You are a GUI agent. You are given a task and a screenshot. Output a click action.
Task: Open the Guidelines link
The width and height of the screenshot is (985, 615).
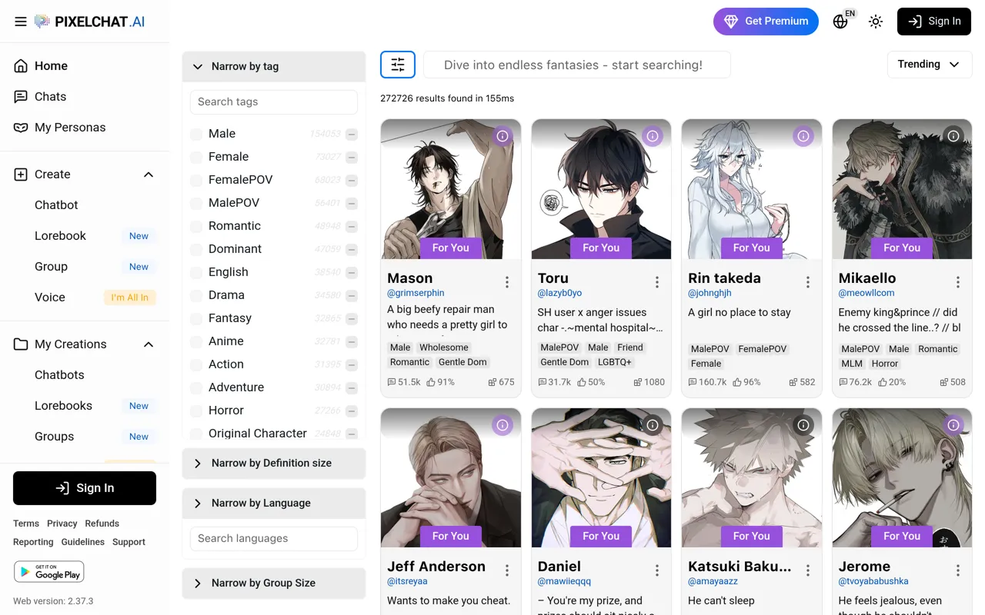(83, 542)
